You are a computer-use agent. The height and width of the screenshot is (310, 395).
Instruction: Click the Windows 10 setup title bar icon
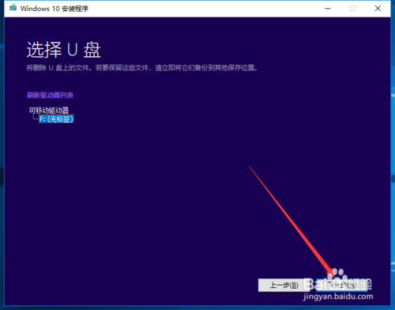(13, 8)
